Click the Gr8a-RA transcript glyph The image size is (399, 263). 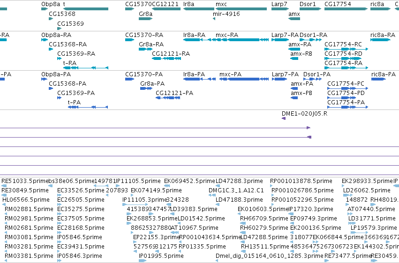tap(145, 49)
